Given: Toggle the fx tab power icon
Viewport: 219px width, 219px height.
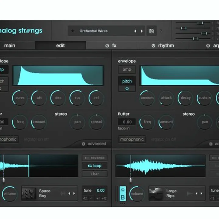Looking at the screenshot, I should tap(107, 46).
